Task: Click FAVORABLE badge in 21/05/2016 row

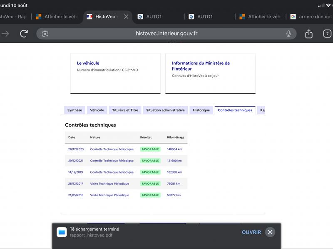Action: click(150, 195)
